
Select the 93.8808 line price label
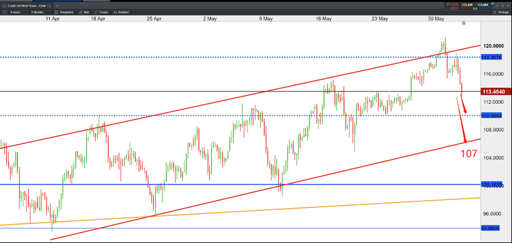click(x=490, y=228)
